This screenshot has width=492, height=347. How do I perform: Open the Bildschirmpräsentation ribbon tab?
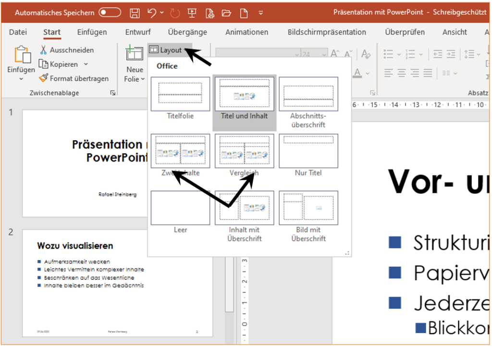coord(327,32)
